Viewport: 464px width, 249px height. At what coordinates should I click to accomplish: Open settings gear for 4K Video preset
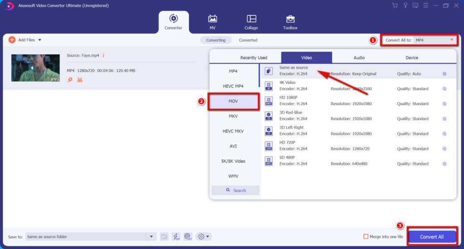tap(444, 89)
